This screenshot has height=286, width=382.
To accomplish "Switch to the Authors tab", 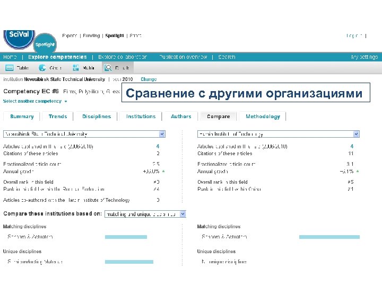I will pos(181,117).
